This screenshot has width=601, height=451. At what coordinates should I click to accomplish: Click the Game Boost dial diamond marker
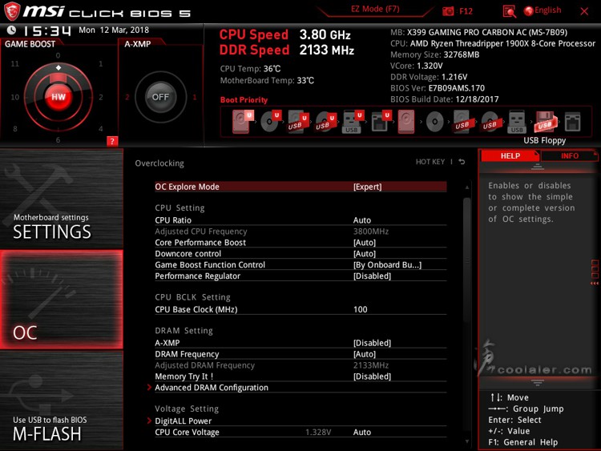[58, 68]
